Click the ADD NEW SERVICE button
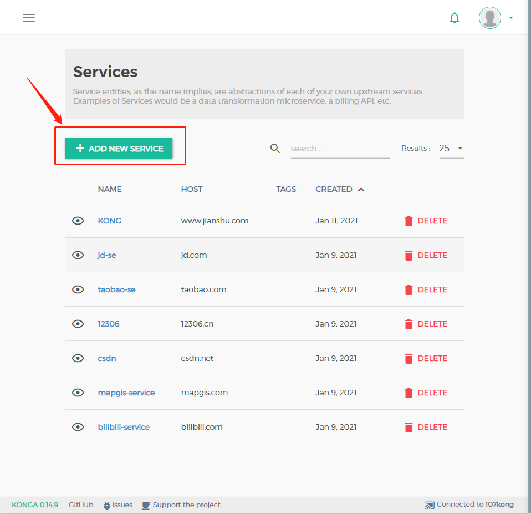 (x=119, y=148)
